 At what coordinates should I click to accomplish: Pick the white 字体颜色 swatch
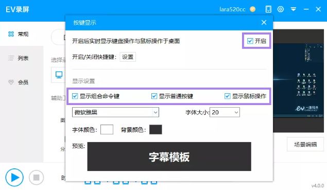107,130
